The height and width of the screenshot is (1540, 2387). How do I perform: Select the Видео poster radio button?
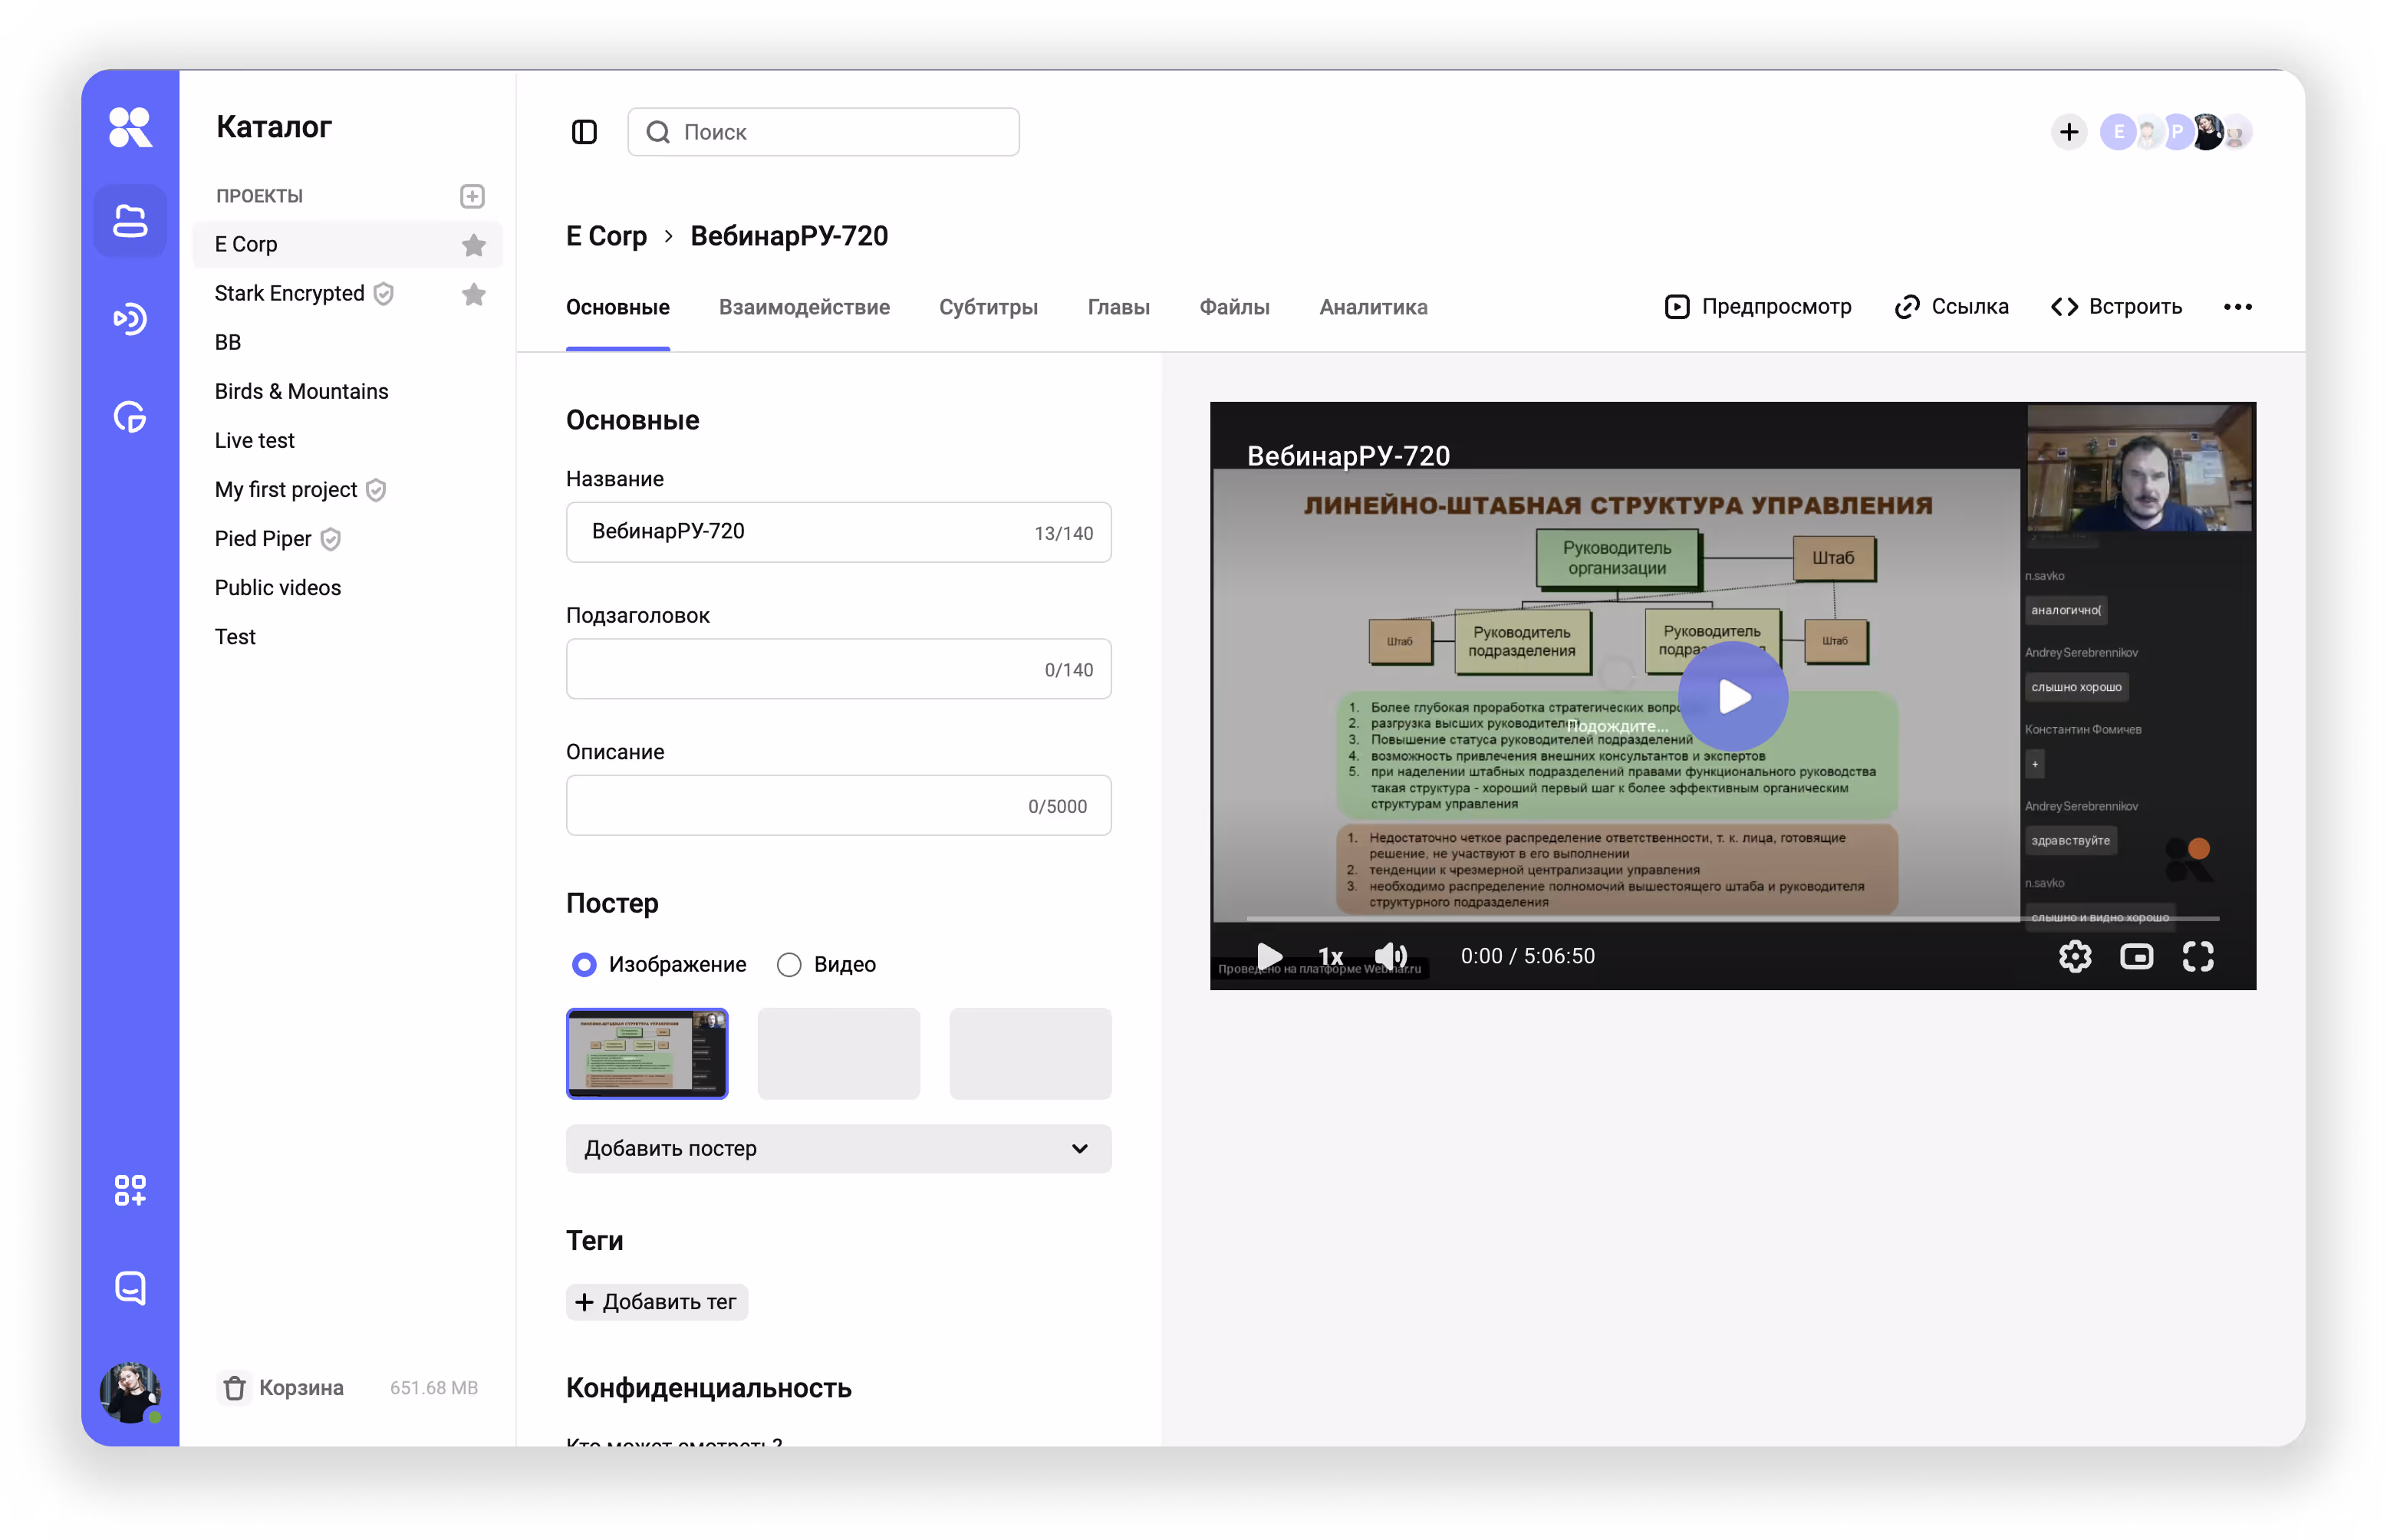(789, 964)
